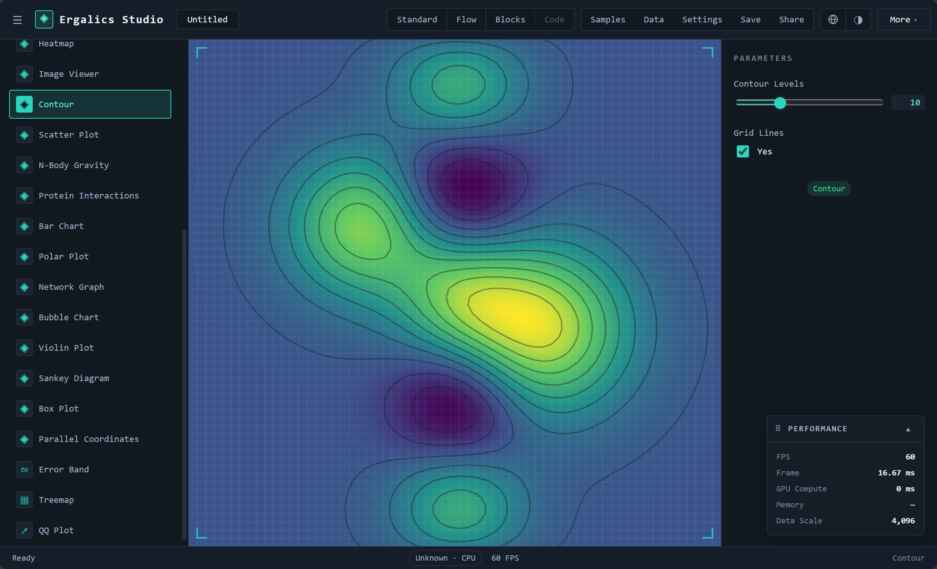Click the Protein Interactions sidebar icon
937x569 pixels.
click(x=24, y=196)
